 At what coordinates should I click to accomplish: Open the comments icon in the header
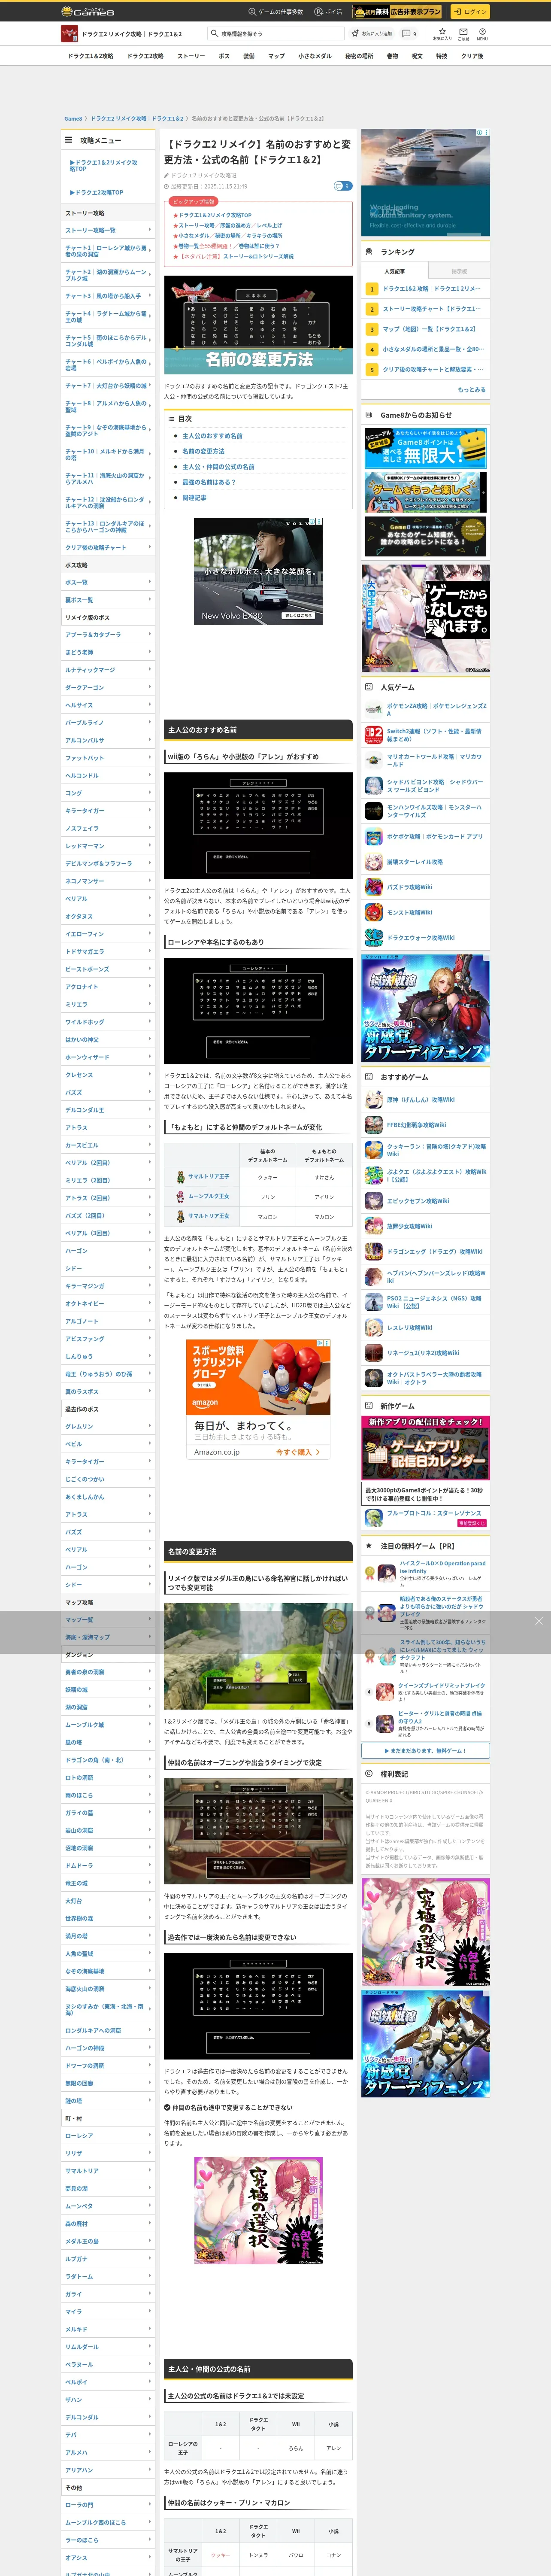pos(406,33)
